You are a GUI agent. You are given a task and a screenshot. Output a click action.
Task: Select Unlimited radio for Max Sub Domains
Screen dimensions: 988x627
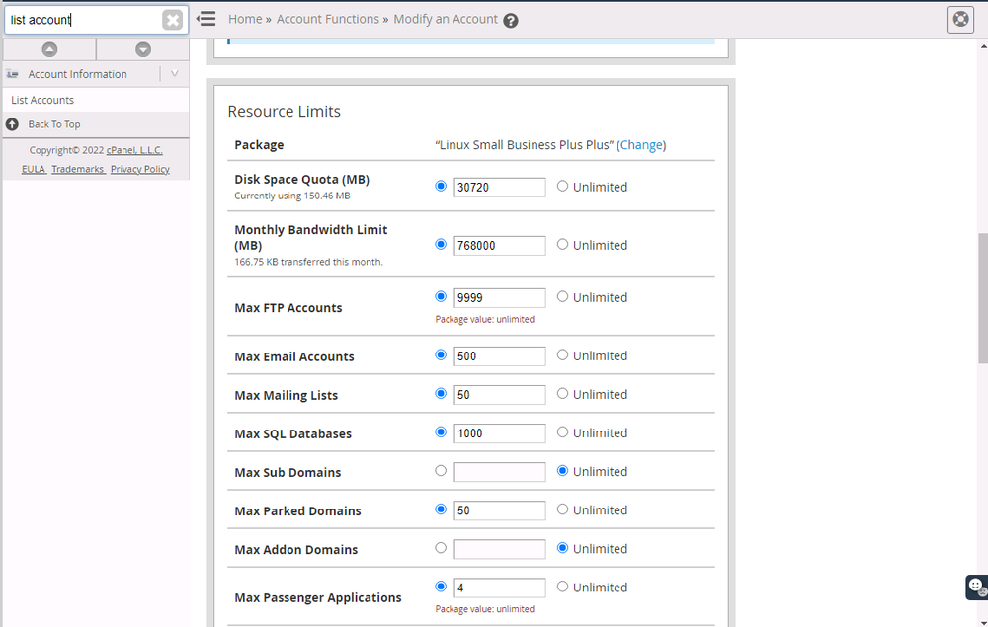point(563,470)
